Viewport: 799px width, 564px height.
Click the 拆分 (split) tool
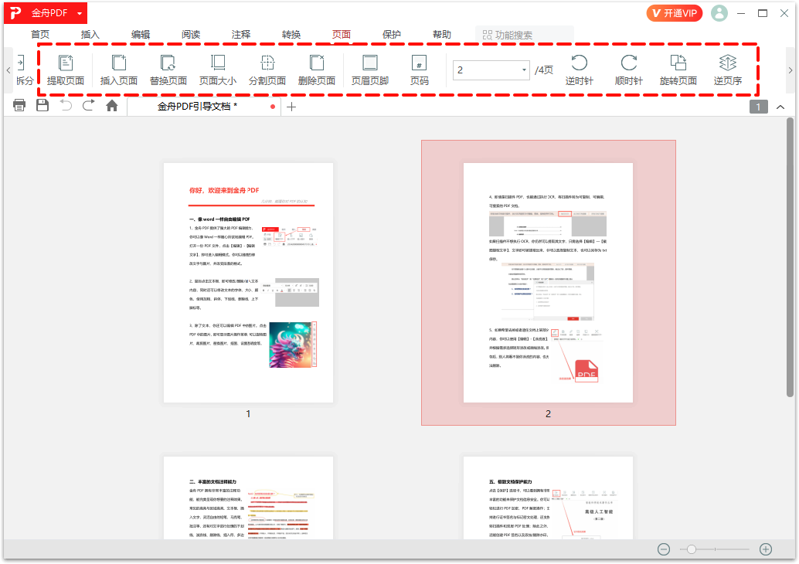point(24,70)
